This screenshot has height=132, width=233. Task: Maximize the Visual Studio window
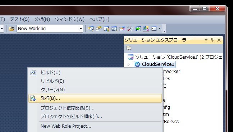[x=205, y=9]
